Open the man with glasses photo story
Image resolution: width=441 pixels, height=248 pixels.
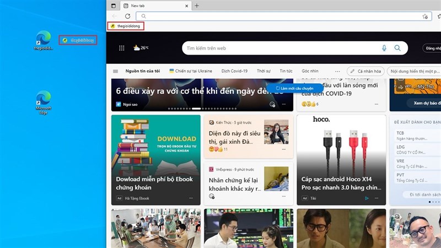[x=341, y=228]
